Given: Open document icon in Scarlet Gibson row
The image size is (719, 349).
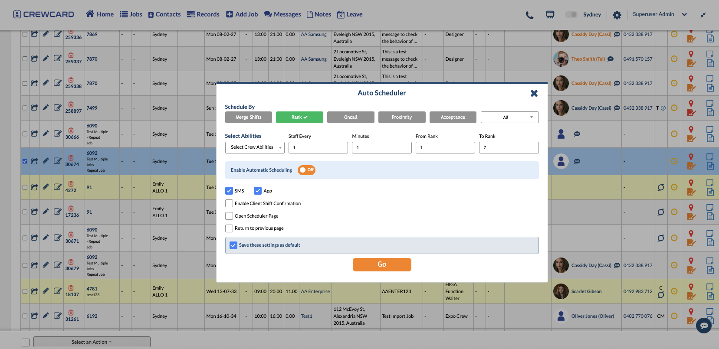Looking at the screenshot, I should tap(710, 296).
